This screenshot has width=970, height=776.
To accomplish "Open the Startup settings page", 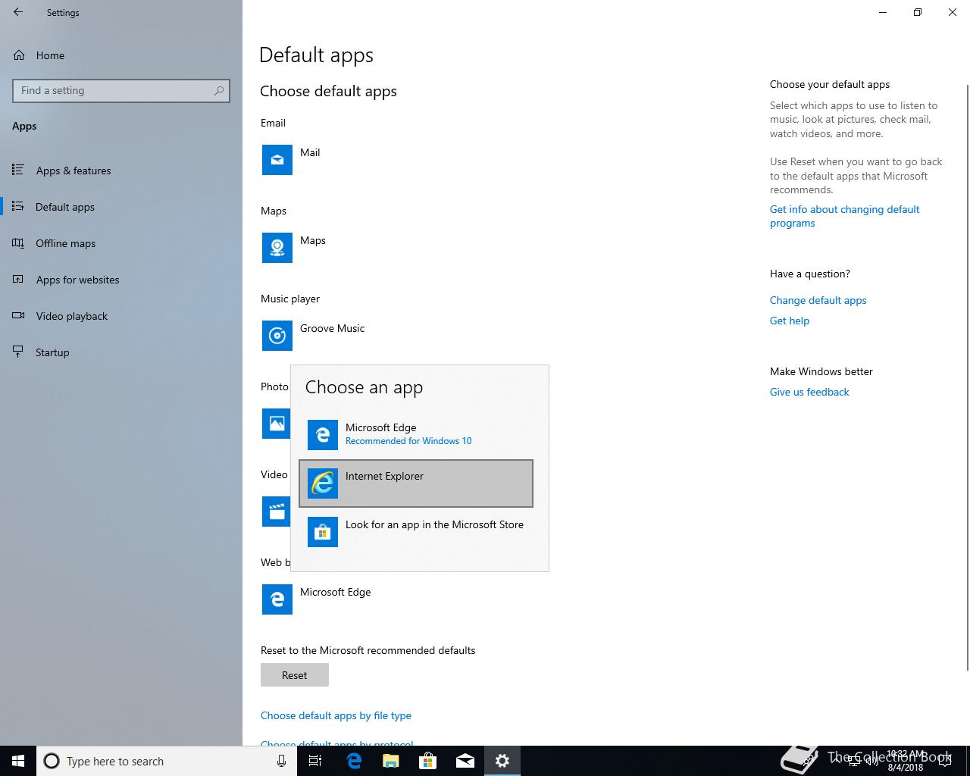I will click(x=121, y=352).
